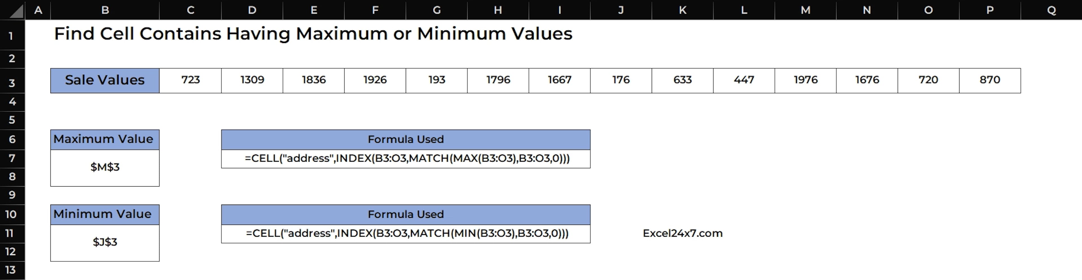Select column P header

(x=990, y=10)
